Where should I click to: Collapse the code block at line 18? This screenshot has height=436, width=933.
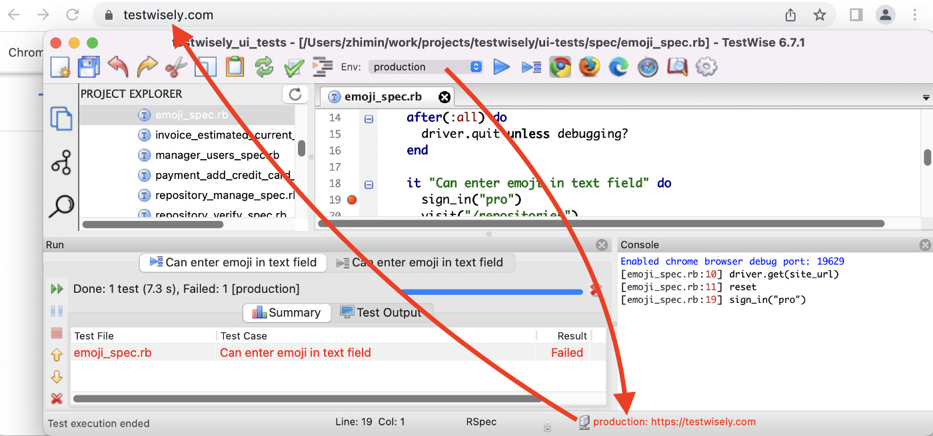tap(369, 184)
